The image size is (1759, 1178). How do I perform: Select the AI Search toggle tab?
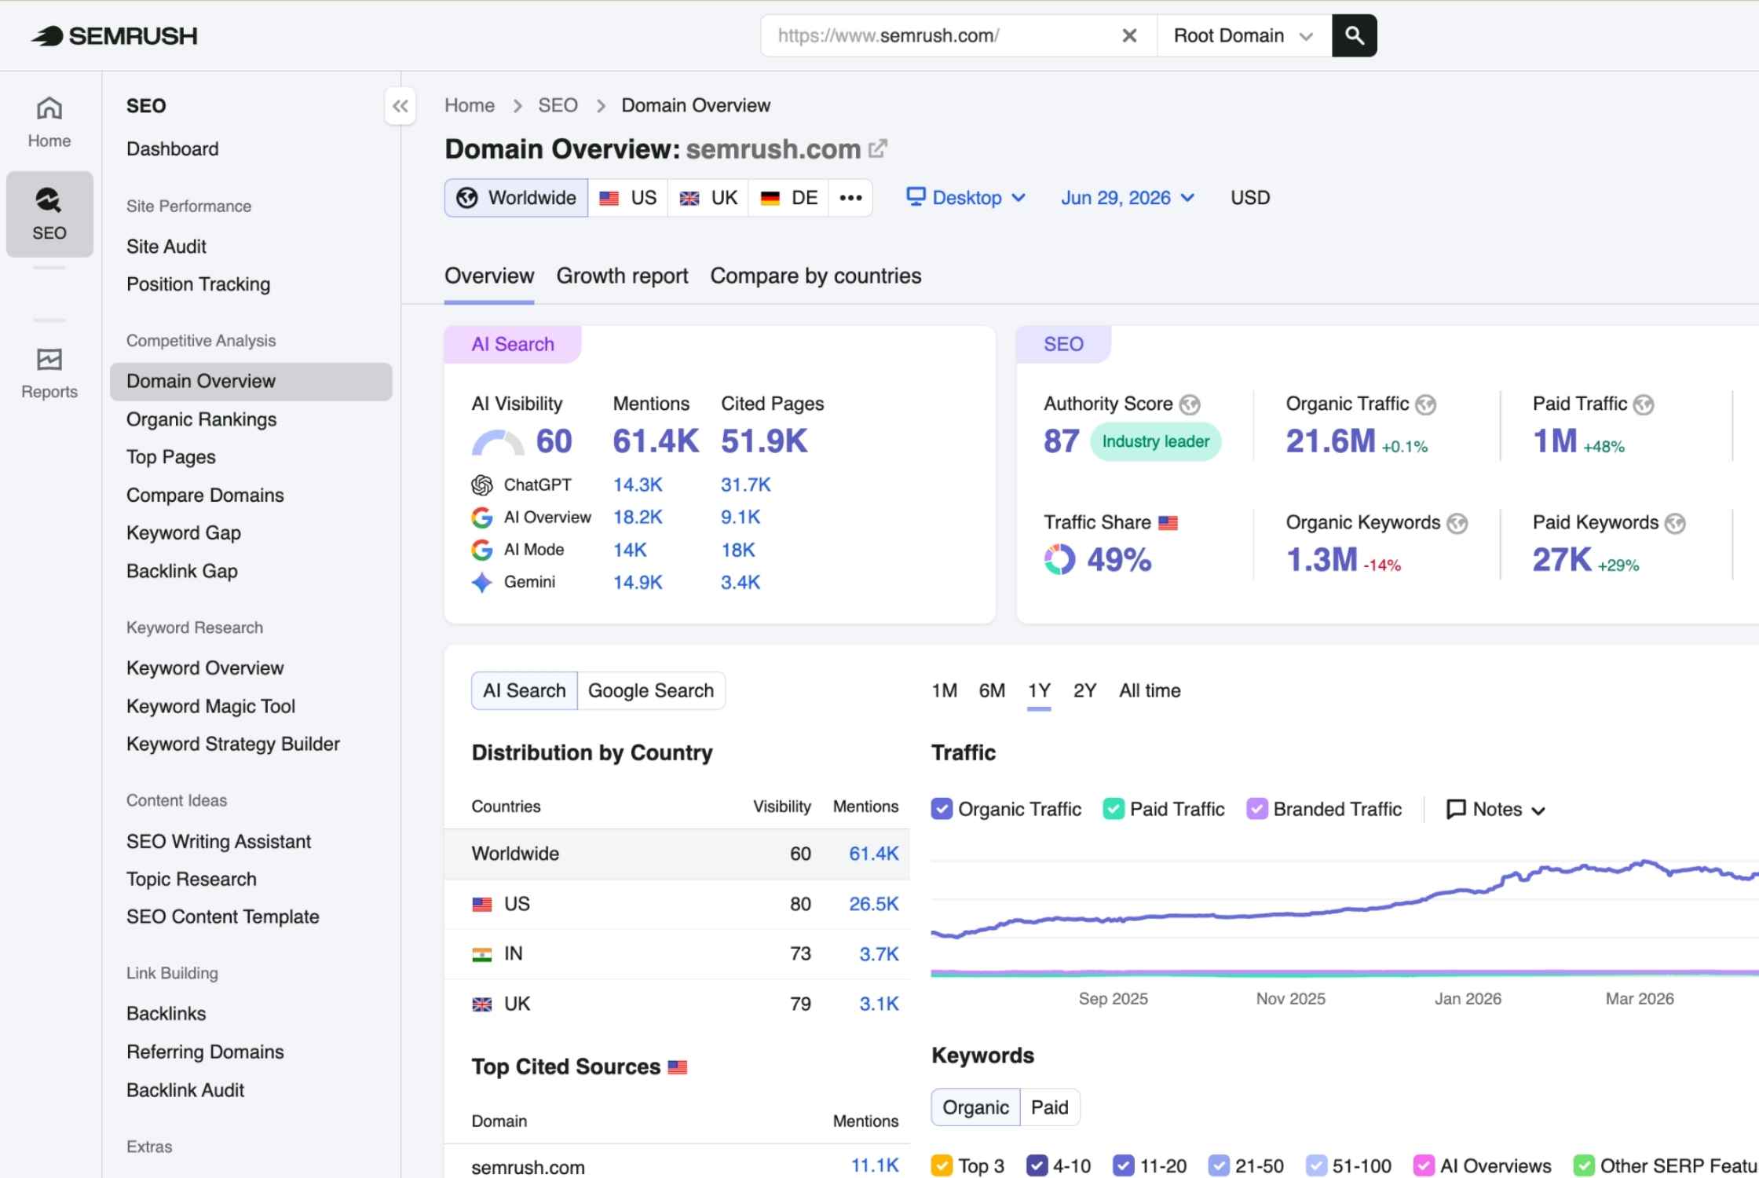coord(525,691)
